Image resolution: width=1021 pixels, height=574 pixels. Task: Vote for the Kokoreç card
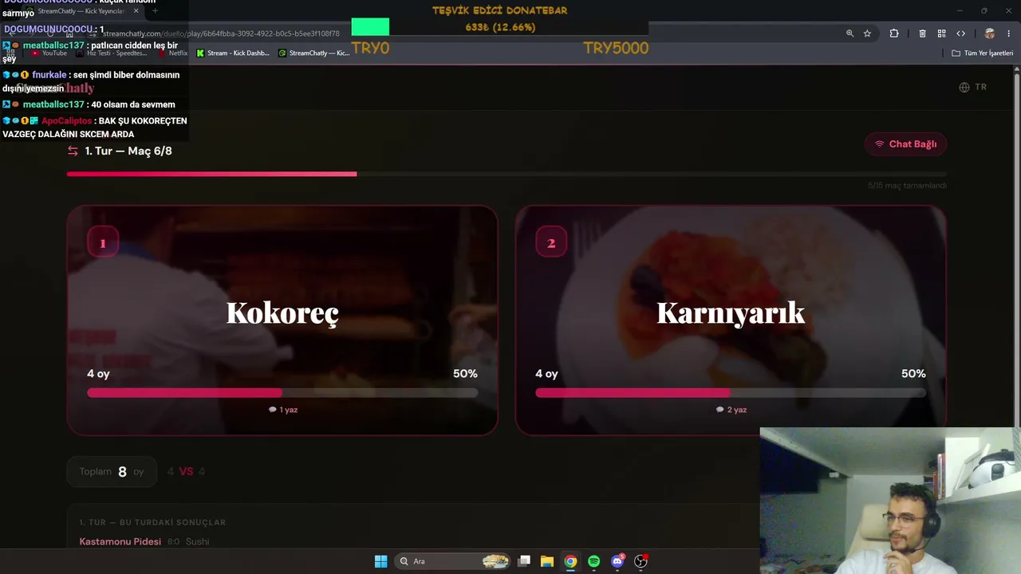282,320
